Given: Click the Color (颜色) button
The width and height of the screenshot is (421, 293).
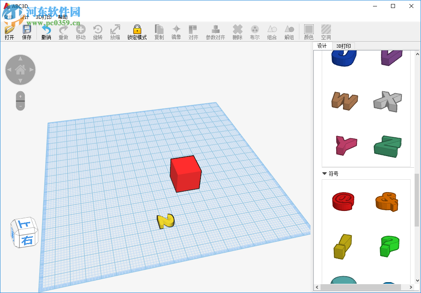Looking at the screenshot, I should (x=308, y=32).
